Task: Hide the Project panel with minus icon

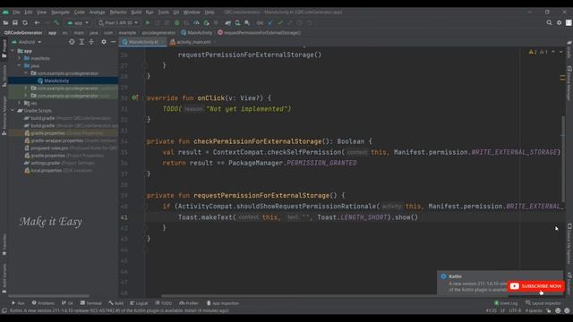Action: coord(114,42)
